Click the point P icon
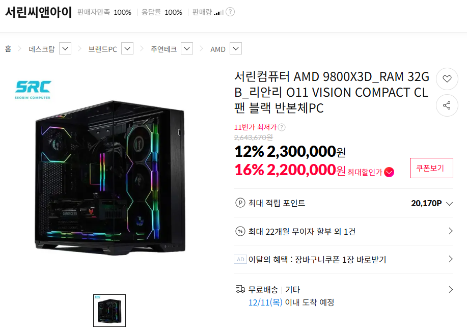The image size is (467, 332). coord(240,203)
